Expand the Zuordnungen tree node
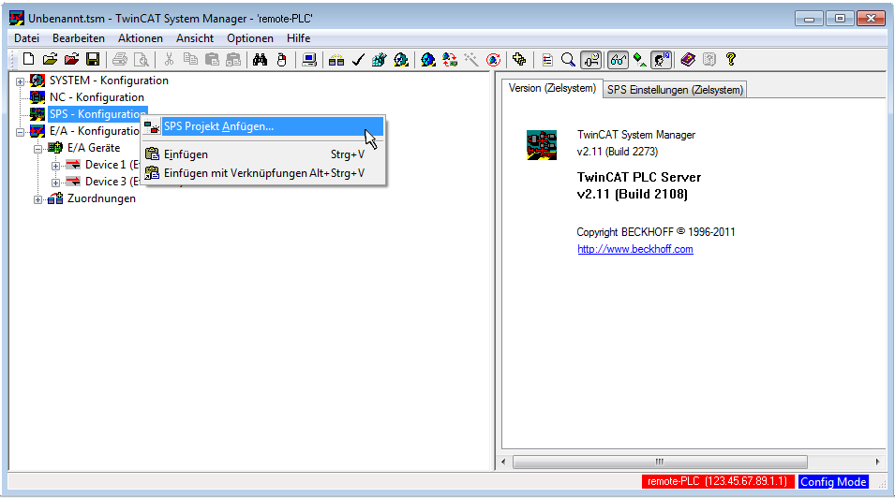 (37, 198)
